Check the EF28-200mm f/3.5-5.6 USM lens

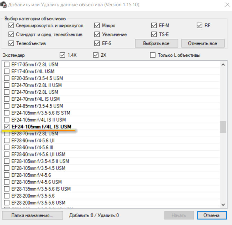tap(7, 203)
